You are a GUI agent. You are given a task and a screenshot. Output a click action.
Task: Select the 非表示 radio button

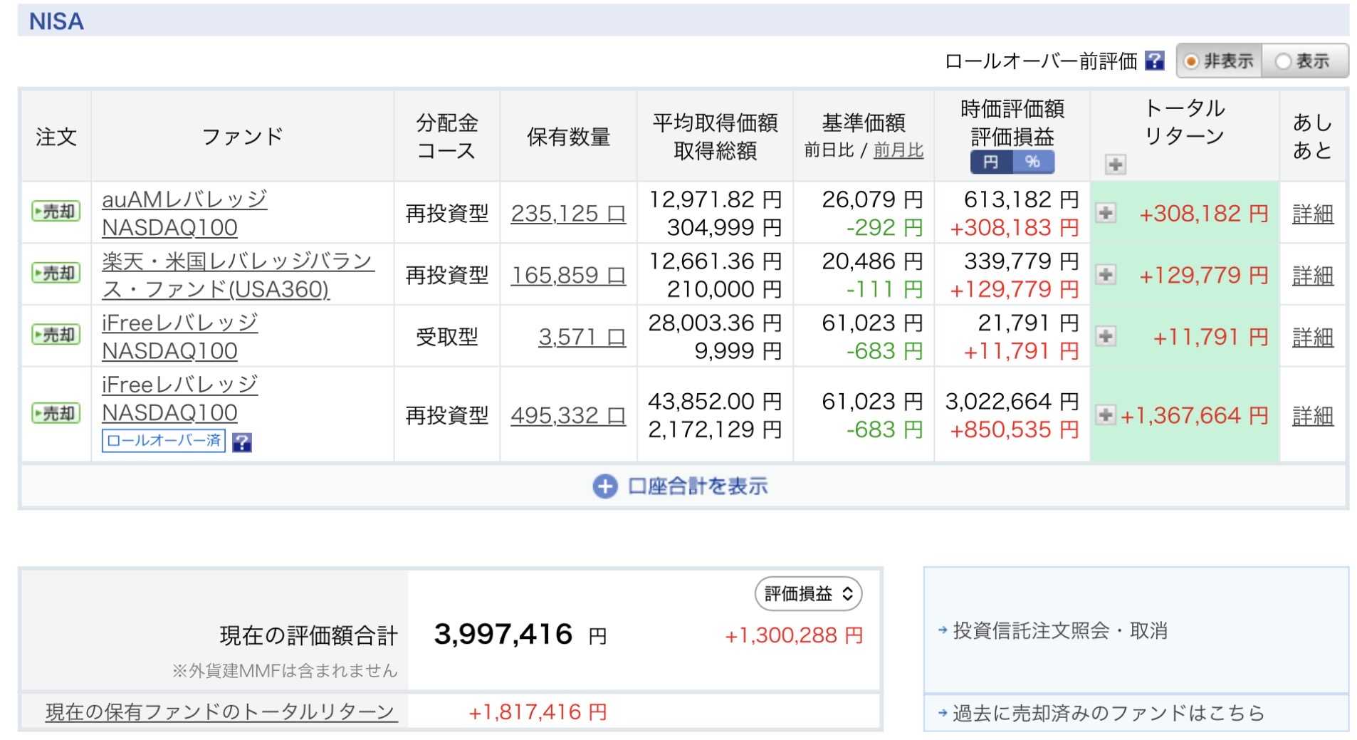tap(1218, 61)
